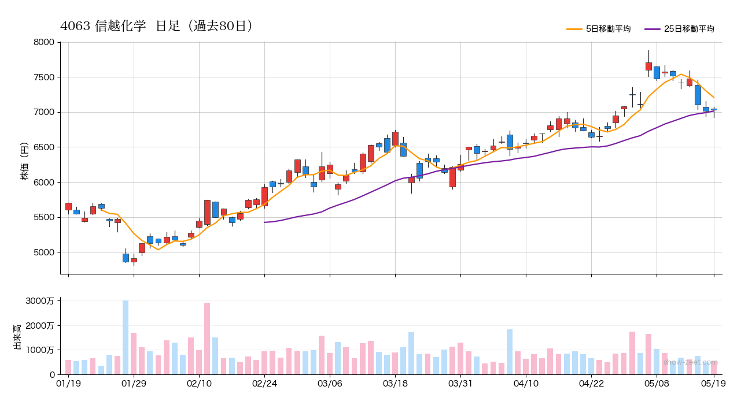Click the 05/08 date label
The width and height of the screenshot is (752, 416).
657,382
